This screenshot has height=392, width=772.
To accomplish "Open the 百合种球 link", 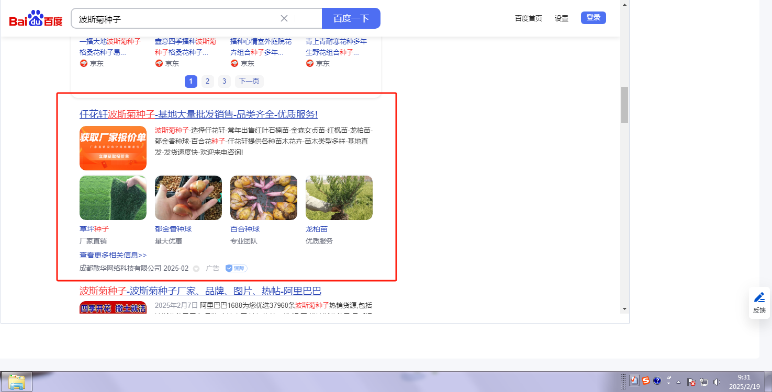I will tap(245, 229).
